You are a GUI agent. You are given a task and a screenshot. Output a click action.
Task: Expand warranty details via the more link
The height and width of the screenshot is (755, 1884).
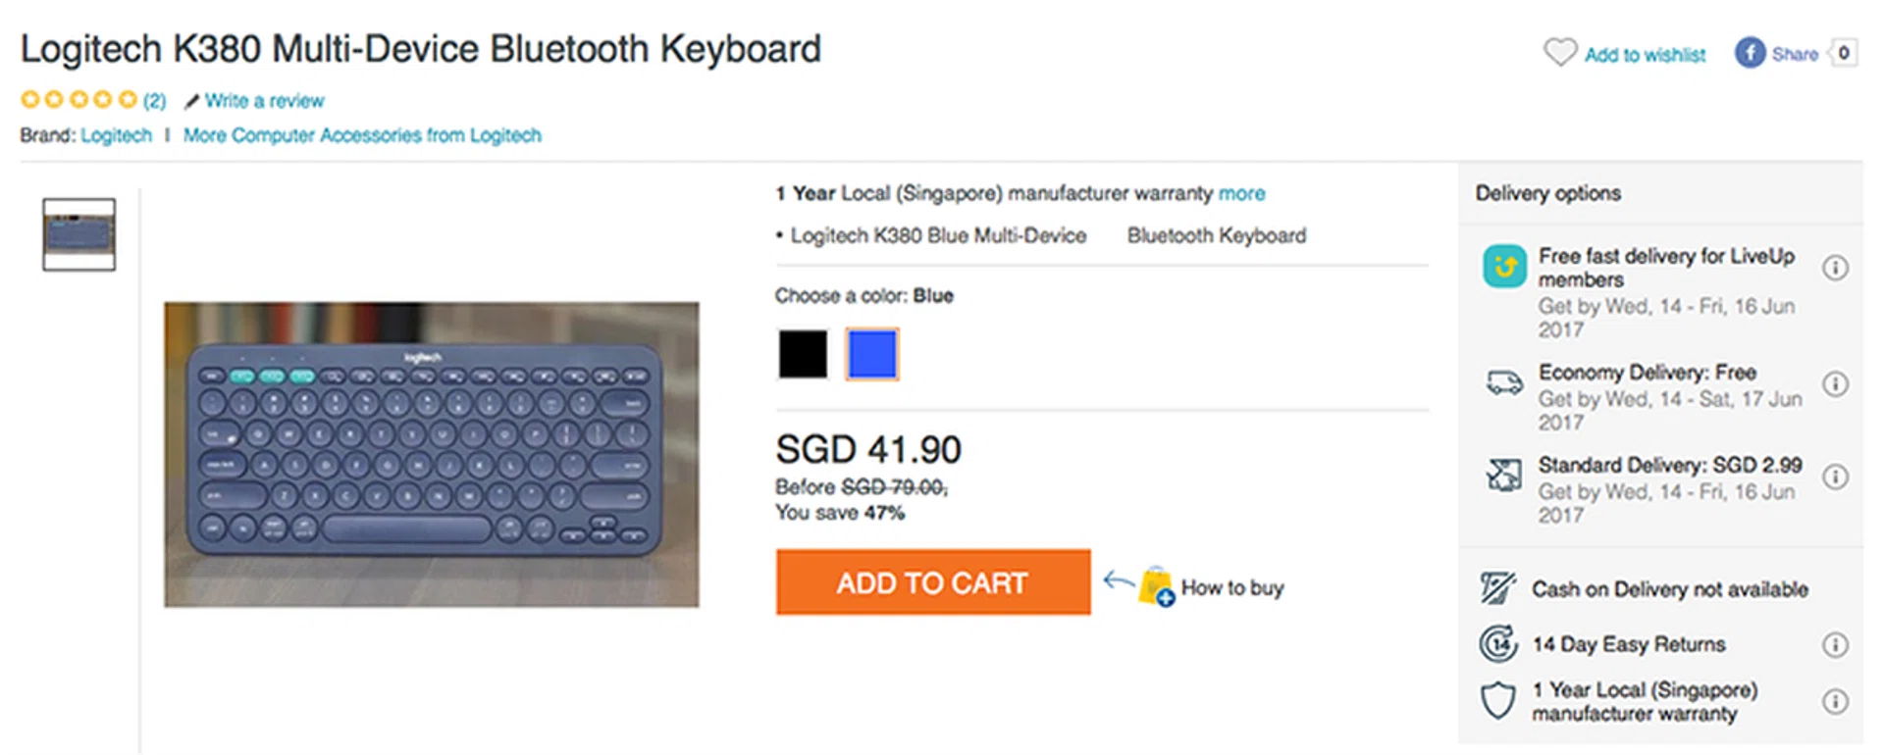(1241, 193)
